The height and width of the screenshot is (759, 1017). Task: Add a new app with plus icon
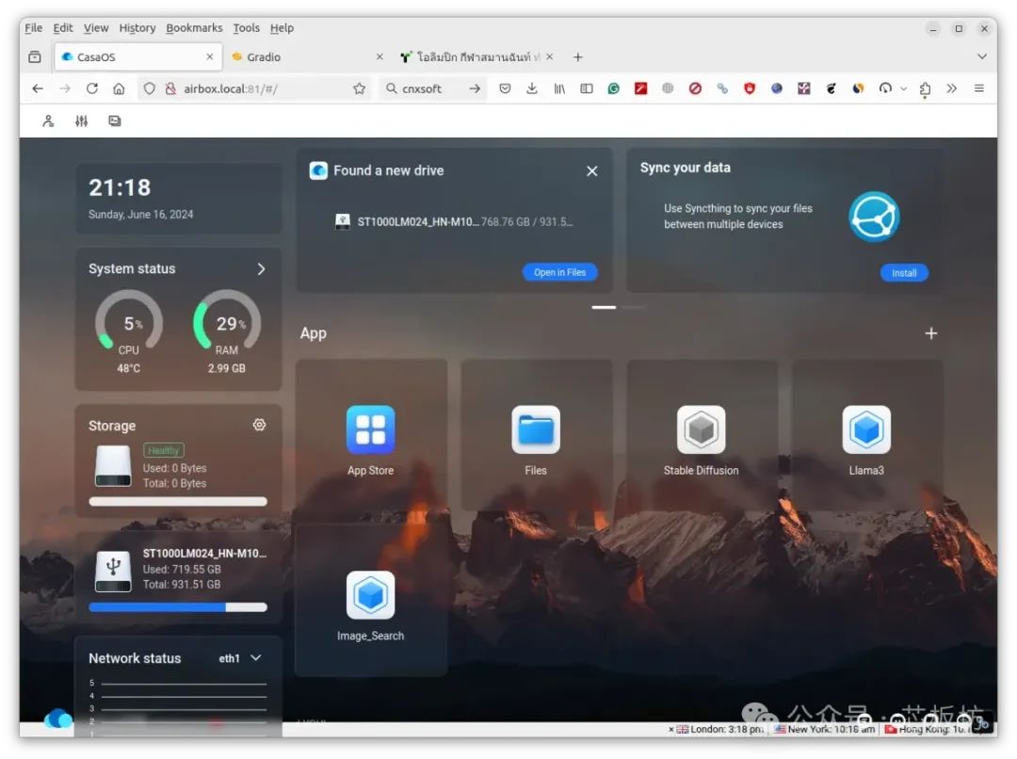click(930, 333)
